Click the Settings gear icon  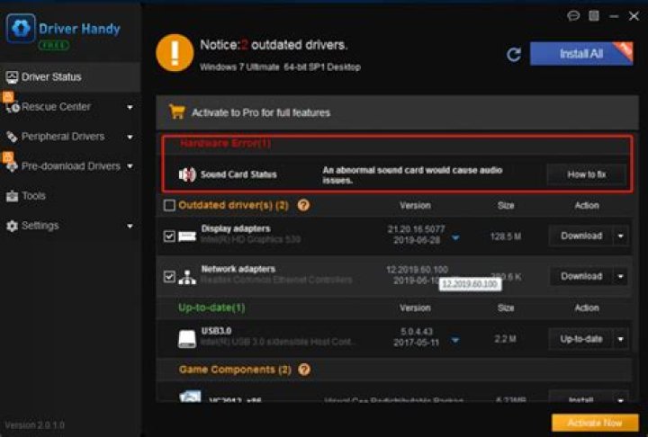[12, 226]
